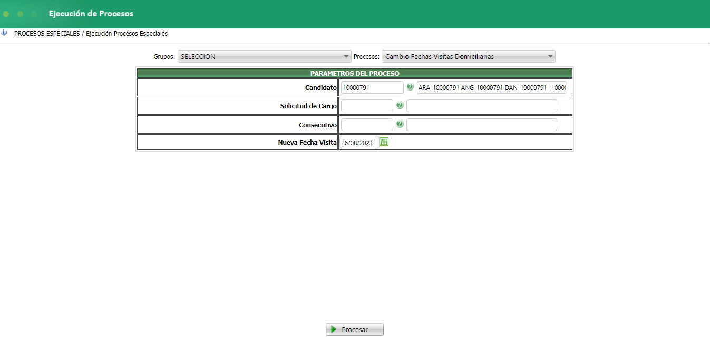
Task: Click the Solicitud de Cargo code input
Action: (x=367, y=106)
